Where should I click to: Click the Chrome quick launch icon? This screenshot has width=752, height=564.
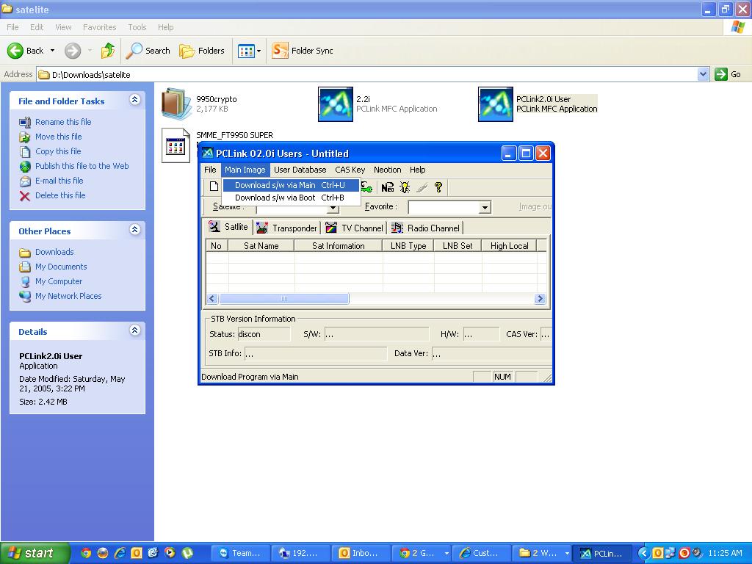pos(86,553)
